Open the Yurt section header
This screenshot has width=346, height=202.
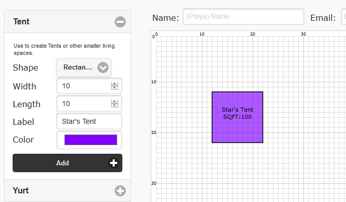(67, 190)
